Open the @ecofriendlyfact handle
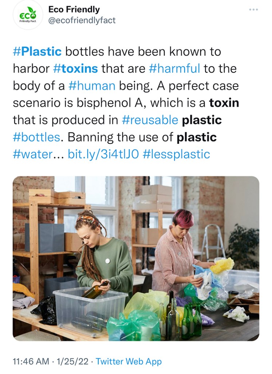272x374 pixels. 82,20
